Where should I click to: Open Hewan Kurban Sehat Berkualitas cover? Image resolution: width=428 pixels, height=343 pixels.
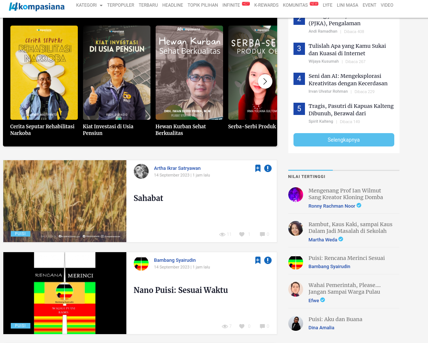point(189,73)
